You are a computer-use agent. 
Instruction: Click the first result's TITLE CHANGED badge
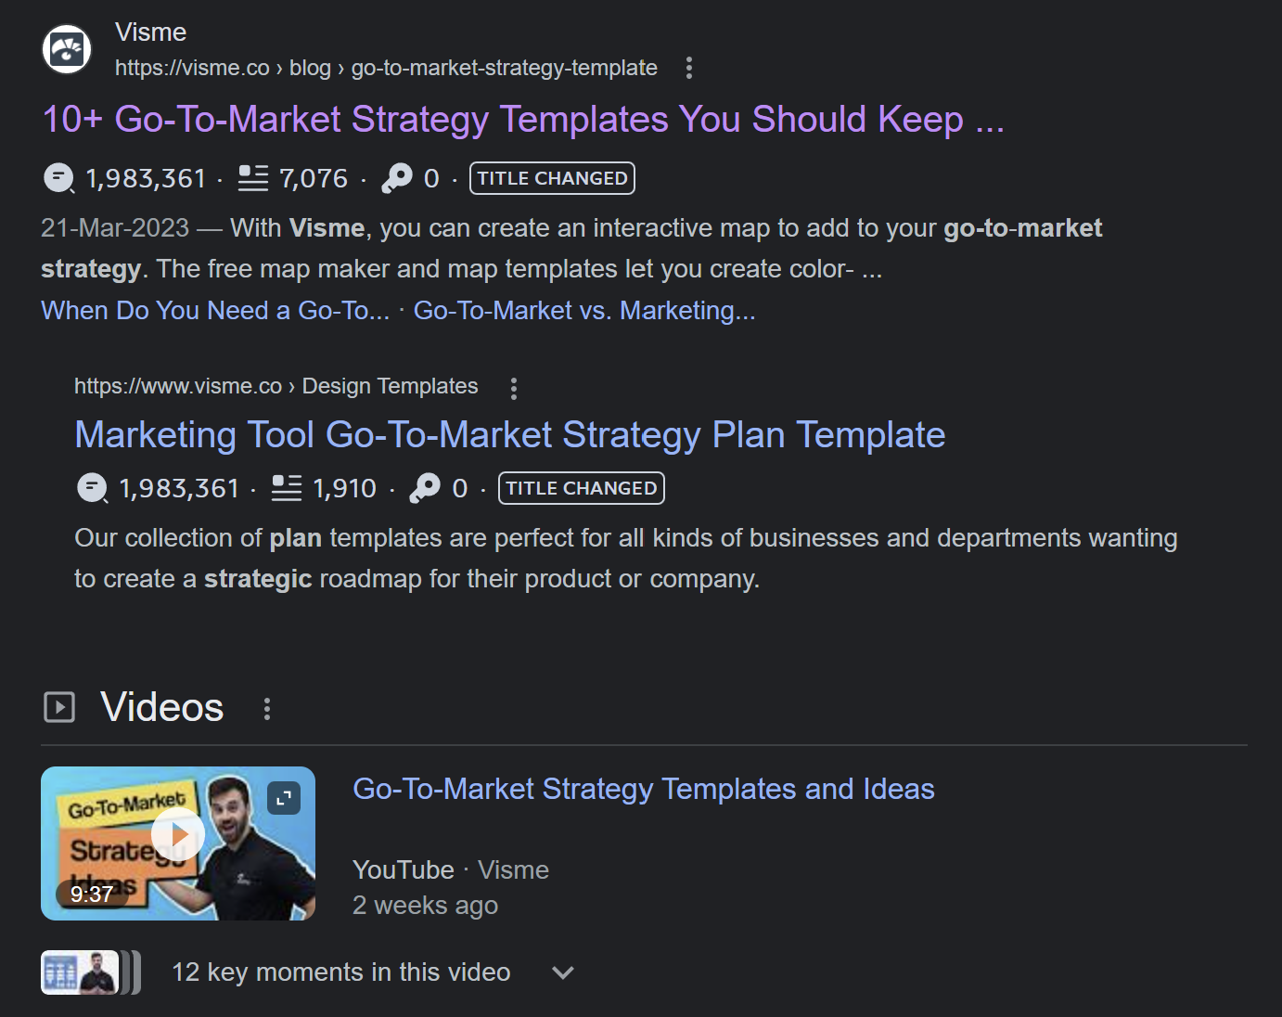(x=552, y=178)
